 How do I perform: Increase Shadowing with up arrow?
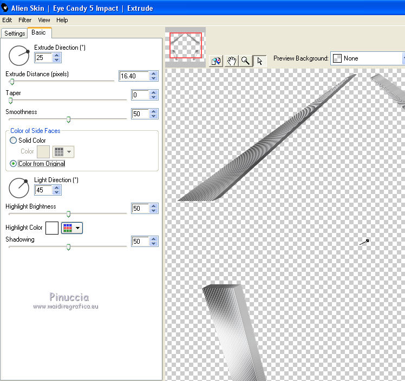coord(154,239)
